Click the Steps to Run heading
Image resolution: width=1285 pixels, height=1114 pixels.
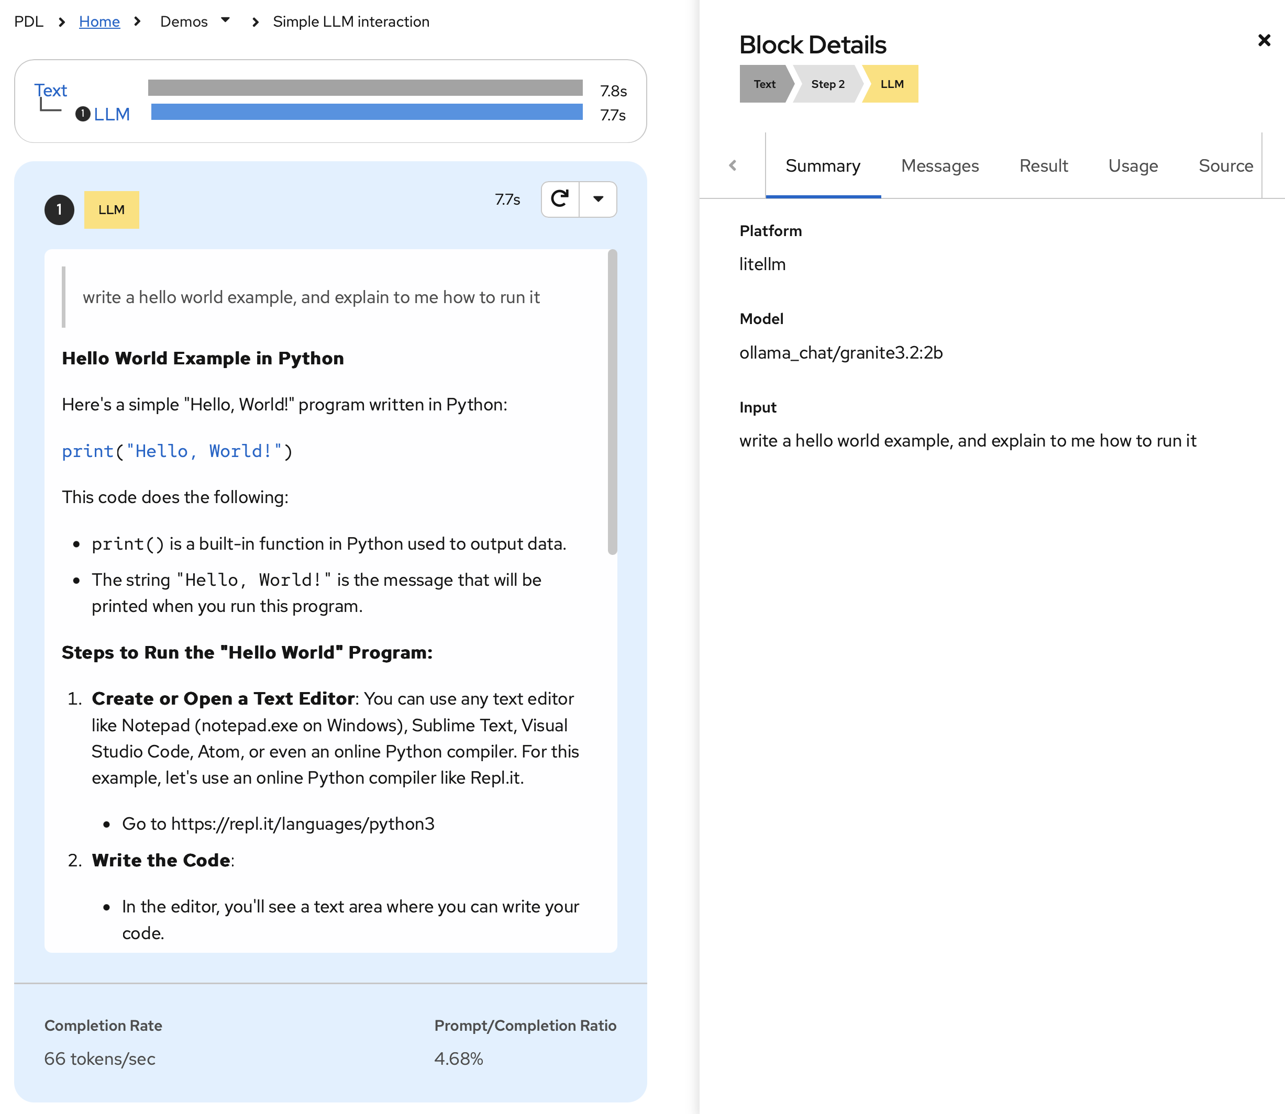[x=247, y=653]
